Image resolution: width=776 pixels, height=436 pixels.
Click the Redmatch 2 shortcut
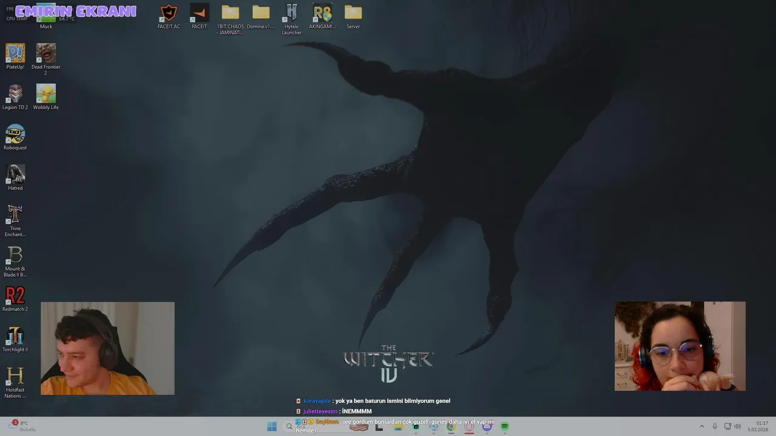coord(15,299)
